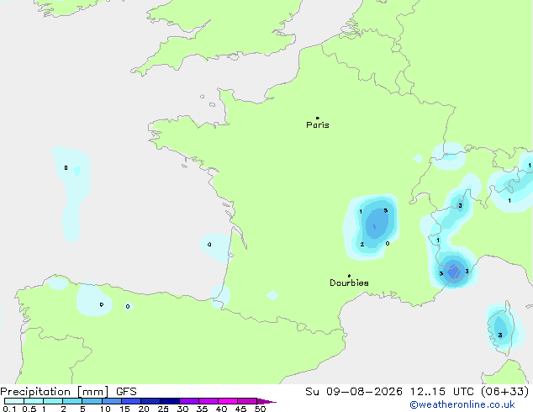Pick the 0.1–0.5 mm legend swatch
The image size is (533, 412).
pyautogui.click(x=14, y=401)
